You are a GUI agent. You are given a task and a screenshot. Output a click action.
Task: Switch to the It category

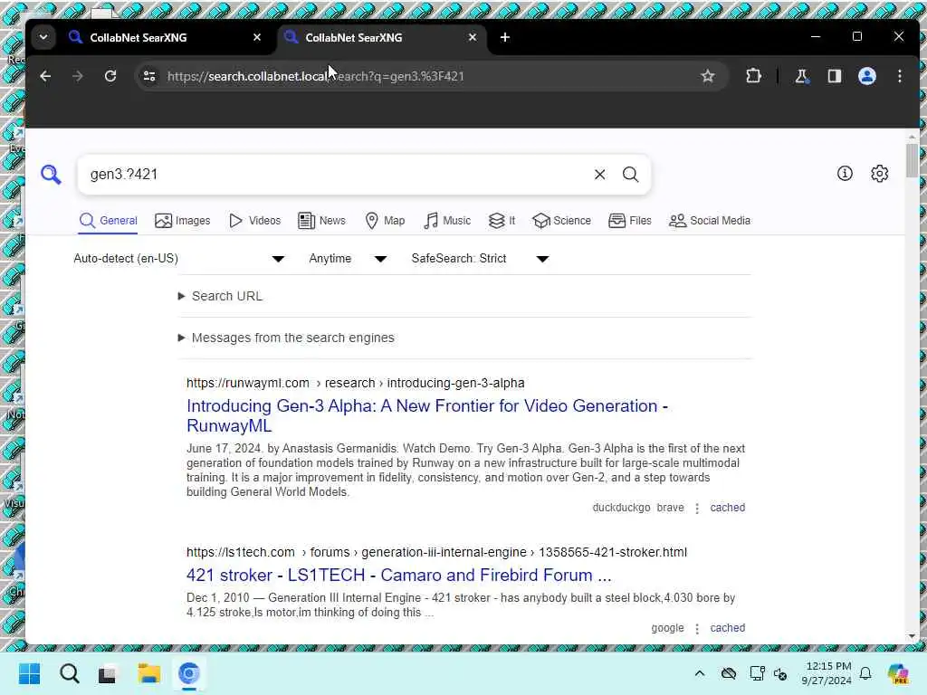[x=502, y=221]
